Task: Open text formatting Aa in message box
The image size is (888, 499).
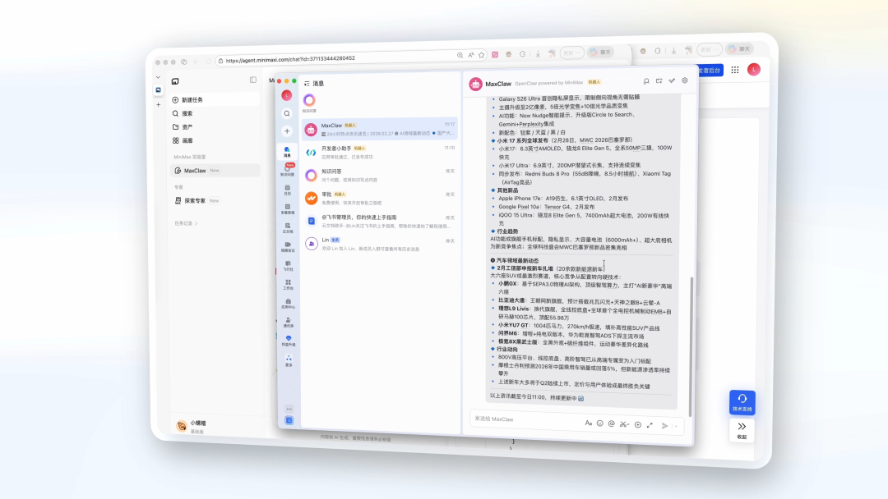Action: pos(589,423)
